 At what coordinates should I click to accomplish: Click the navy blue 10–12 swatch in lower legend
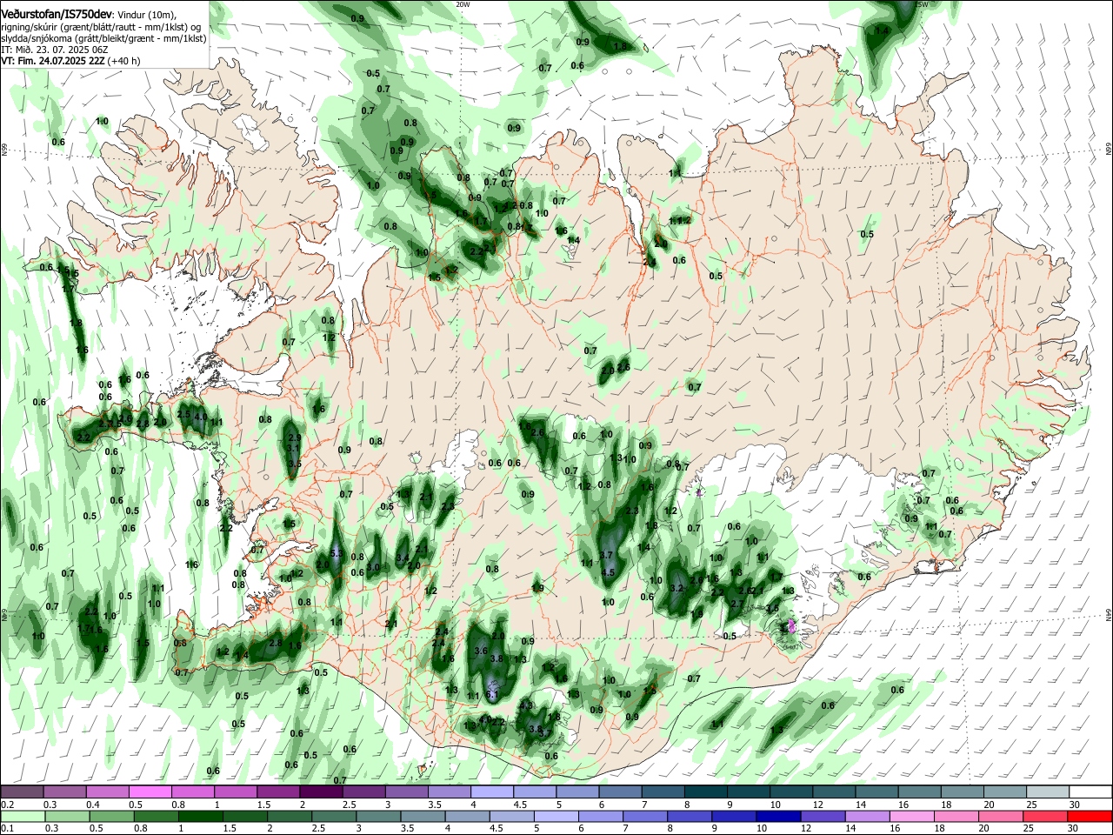pyautogui.click(x=776, y=817)
